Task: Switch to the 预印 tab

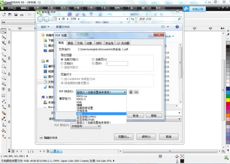Action: click(99, 43)
